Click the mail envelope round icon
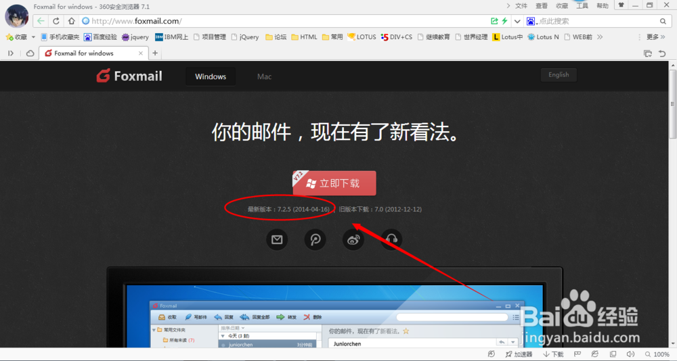Viewport: 677px width, 361px height. click(277, 239)
